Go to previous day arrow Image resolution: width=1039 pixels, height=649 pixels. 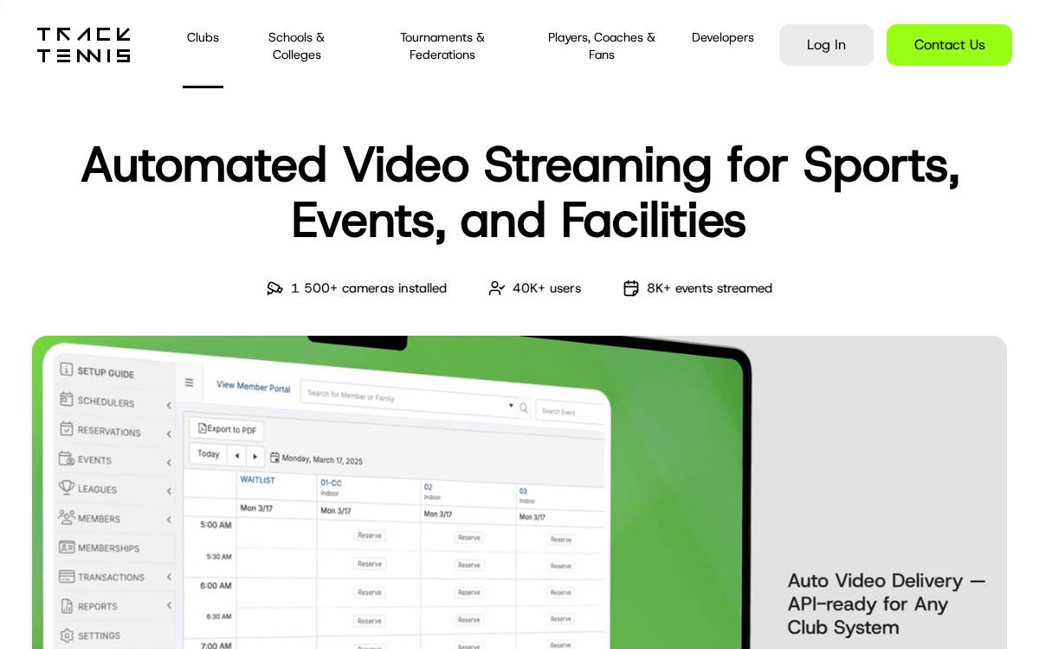(236, 455)
